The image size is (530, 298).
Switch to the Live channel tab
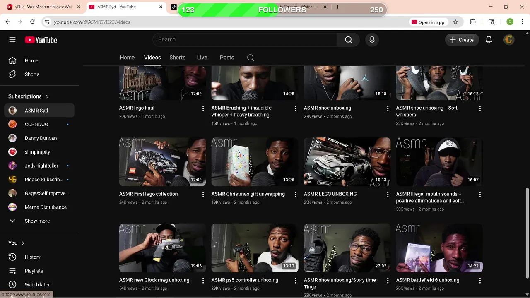tap(202, 58)
